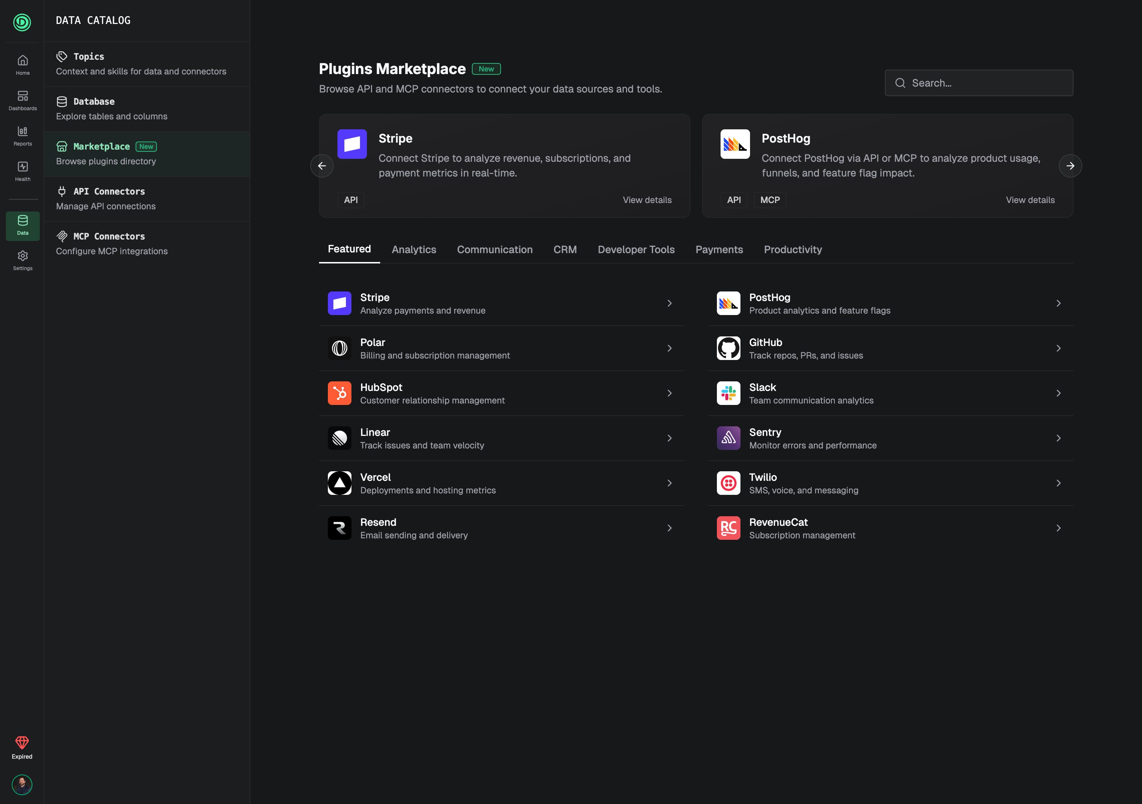
Task: Open View details on PostHog card
Action: [x=1030, y=200]
